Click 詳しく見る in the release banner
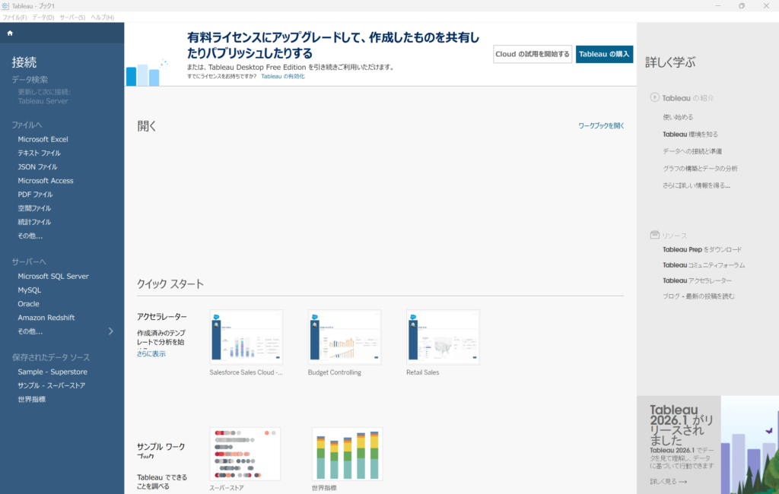779x494 pixels. 668,482
